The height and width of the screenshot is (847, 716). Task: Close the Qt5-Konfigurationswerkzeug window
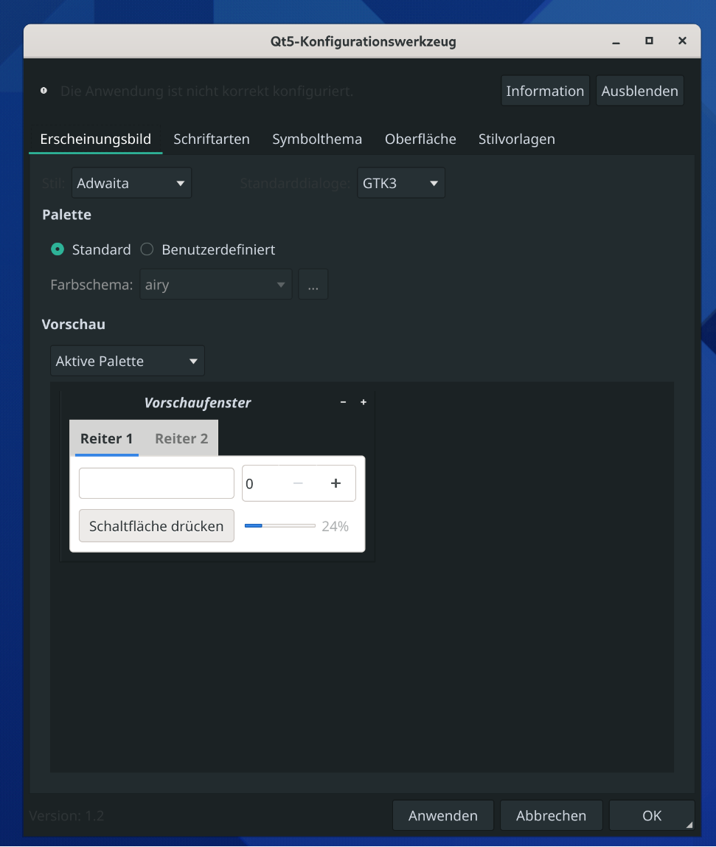pos(683,41)
